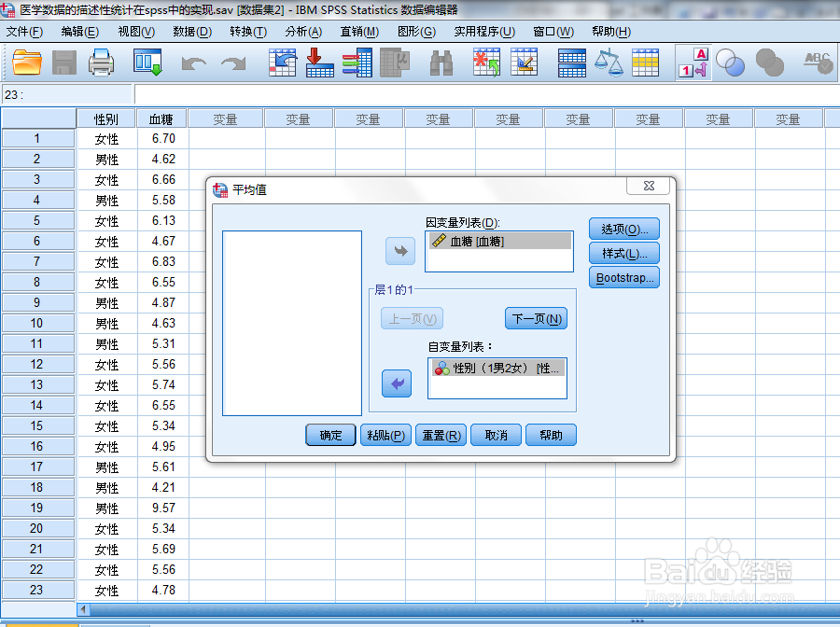Open the 编辑(E) menu

click(80, 32)
